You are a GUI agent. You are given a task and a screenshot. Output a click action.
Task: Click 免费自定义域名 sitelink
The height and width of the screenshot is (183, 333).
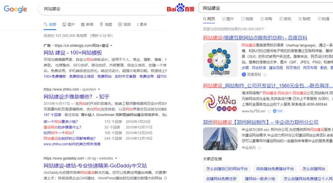point(82,77)
